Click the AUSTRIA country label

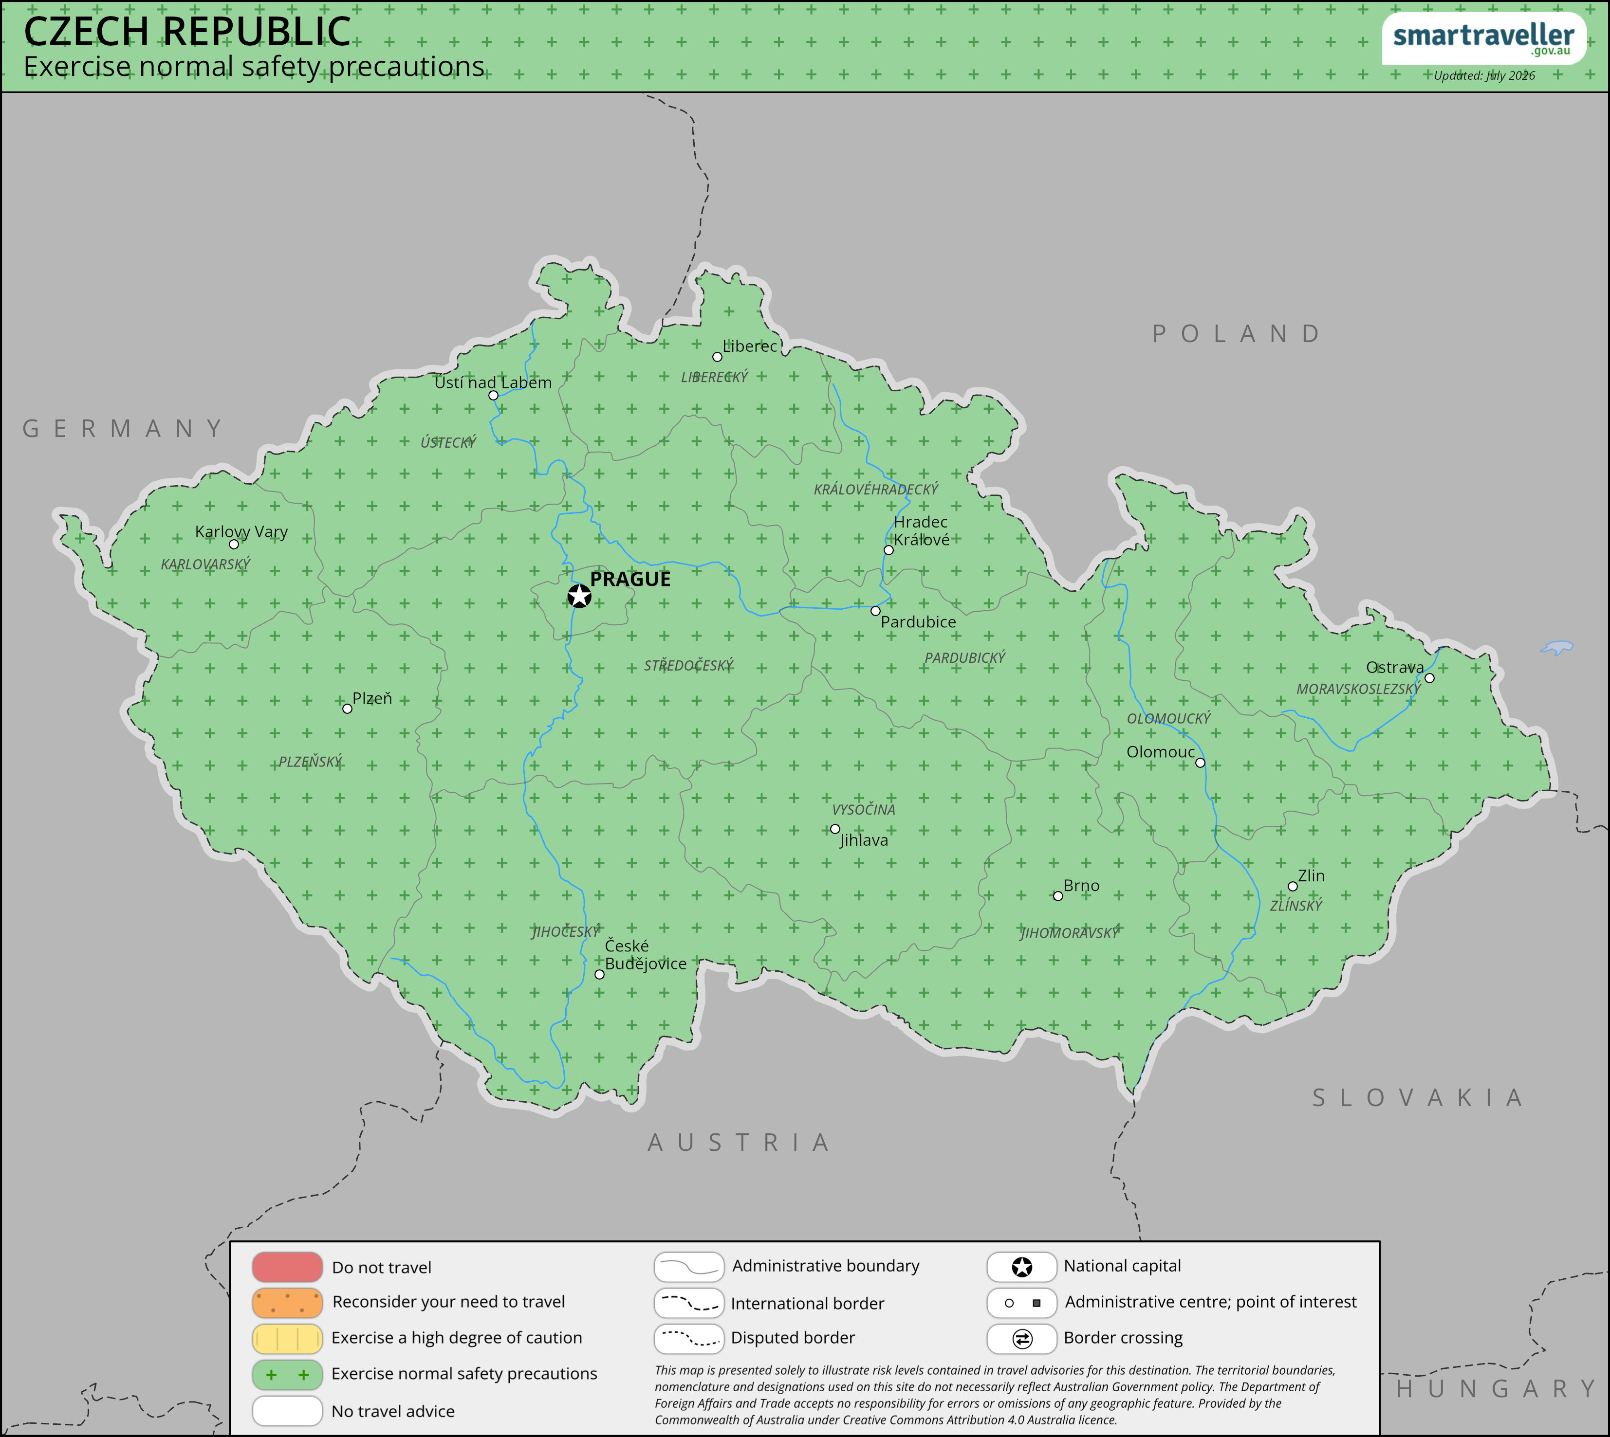click(739, 1143)
